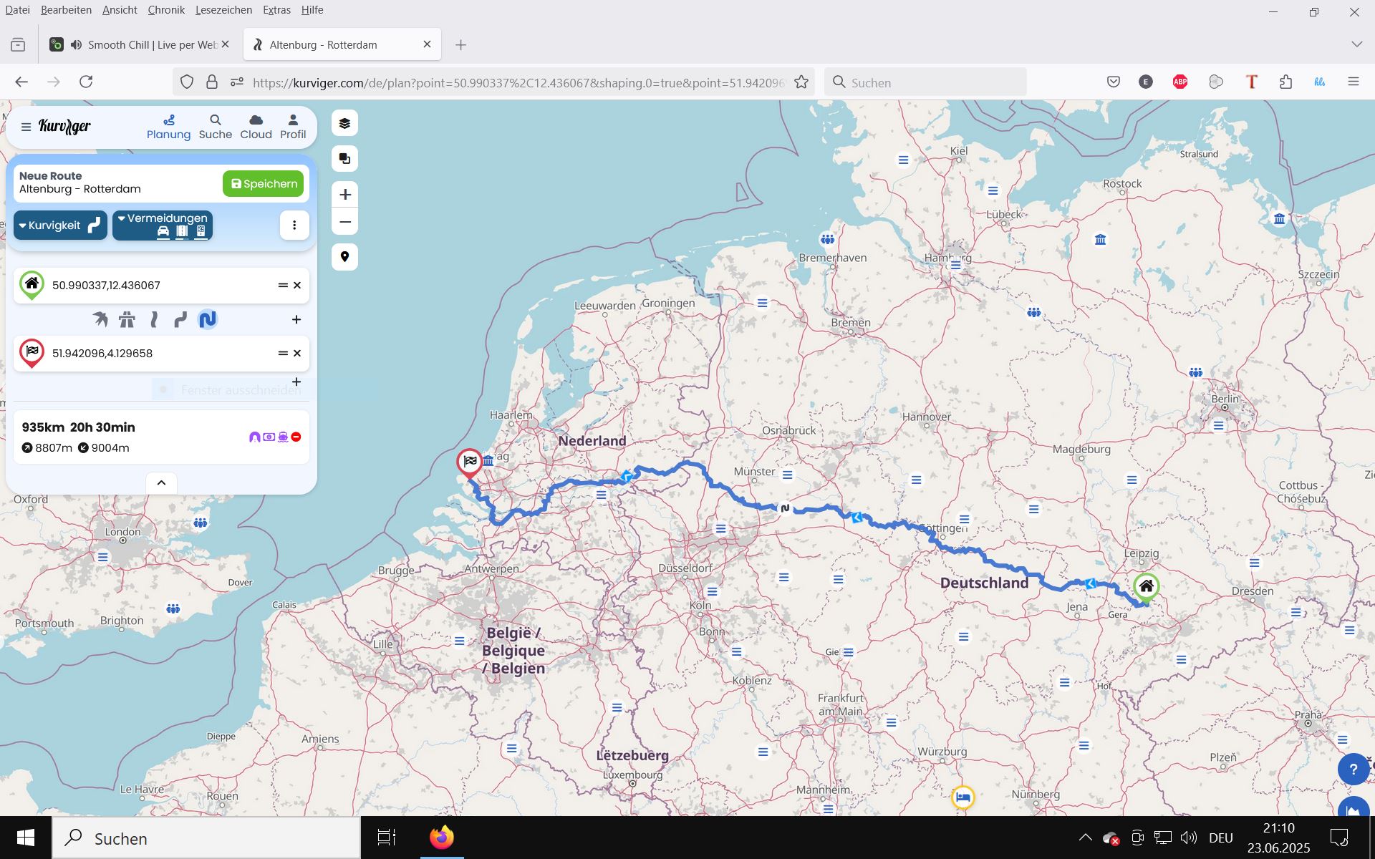
Task: Click the reorder handle of the start waypoint
Action: (x=283, y=286)
